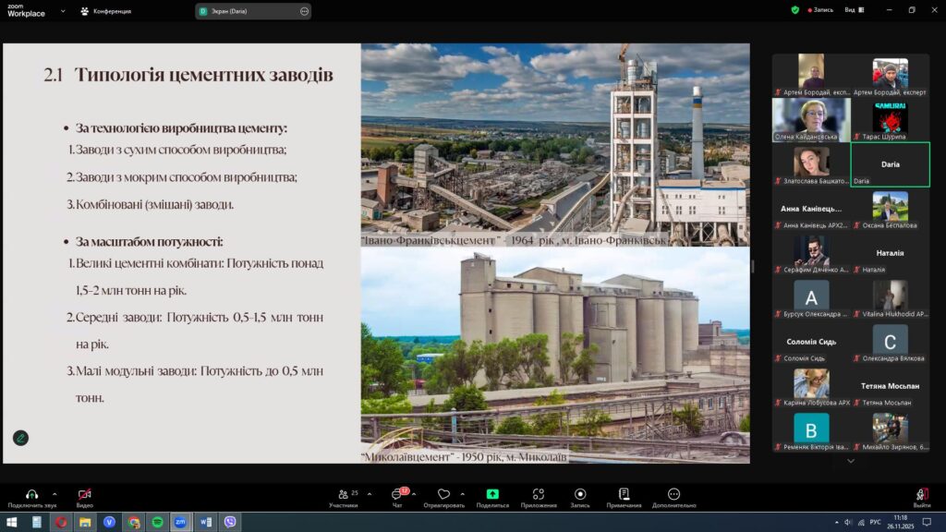Toggle the camera with Видео button

(x=84, y=496)
